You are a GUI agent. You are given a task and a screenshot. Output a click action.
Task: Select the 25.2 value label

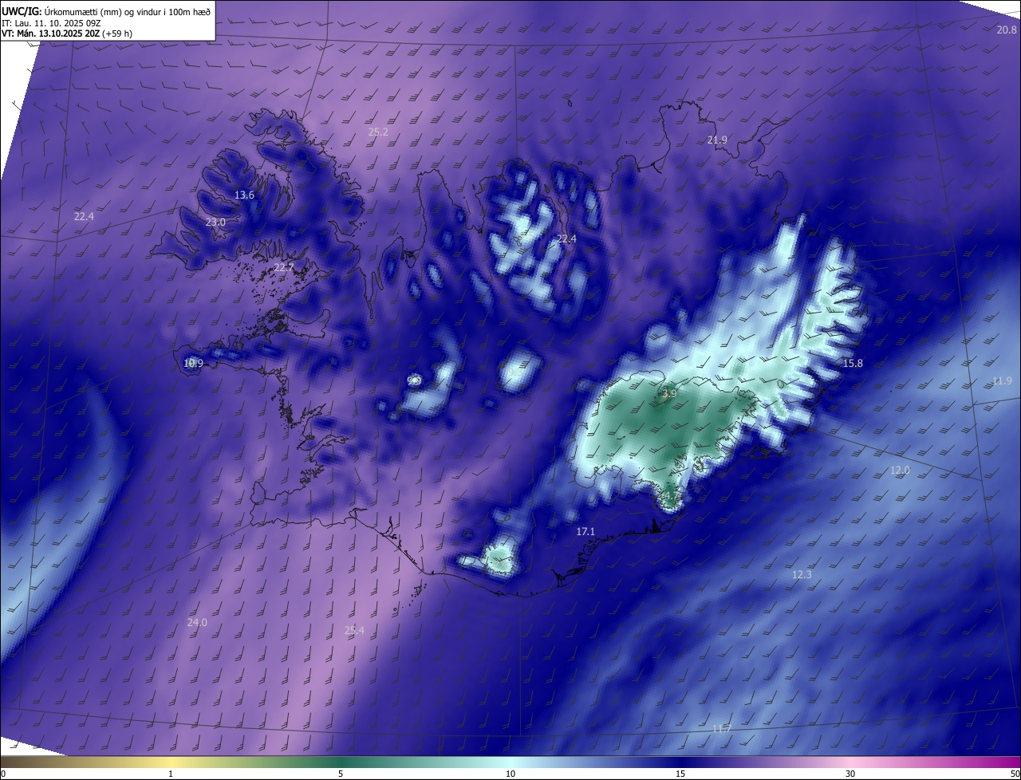378,132
